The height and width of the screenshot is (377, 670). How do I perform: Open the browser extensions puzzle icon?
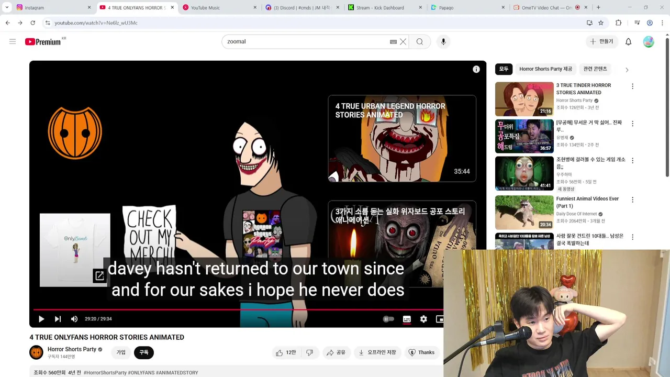coord(619,23)
